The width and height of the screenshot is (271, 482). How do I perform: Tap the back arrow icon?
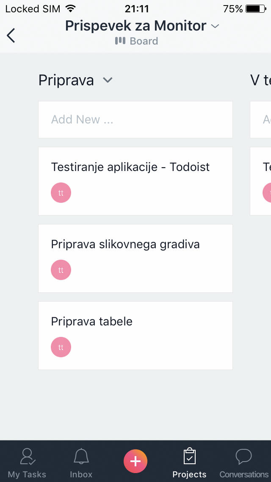11,35
